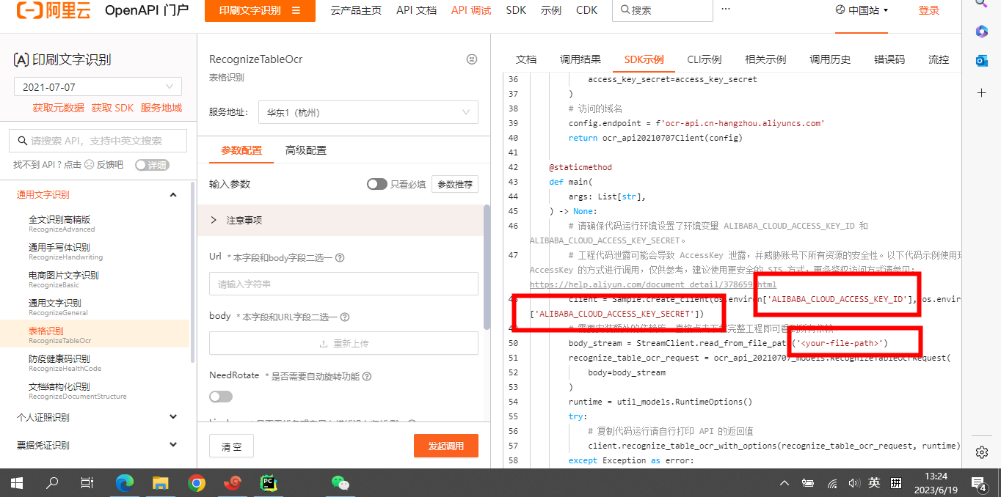Click the 参数推荐 button
This screenshot has height=497, width=1001.
[x=455, y=184]
